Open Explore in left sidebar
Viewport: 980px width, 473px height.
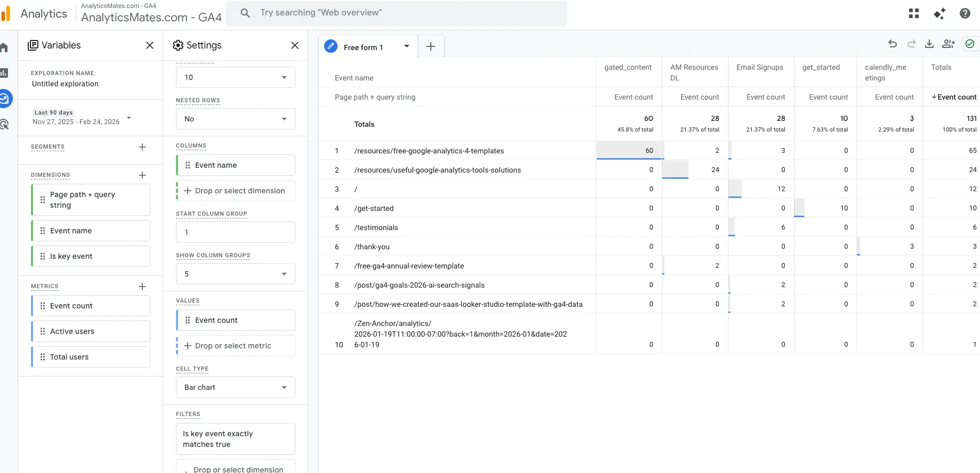[5, 99]
